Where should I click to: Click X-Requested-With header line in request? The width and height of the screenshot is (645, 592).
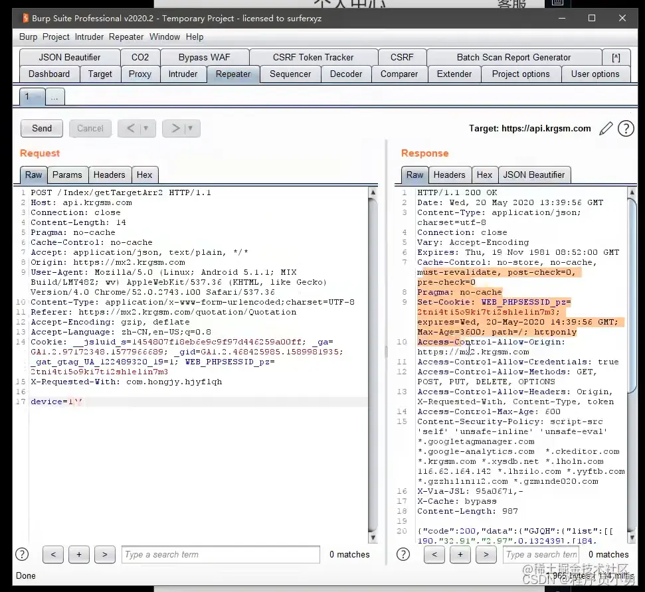pyautogui.click(x=126, y=382)
